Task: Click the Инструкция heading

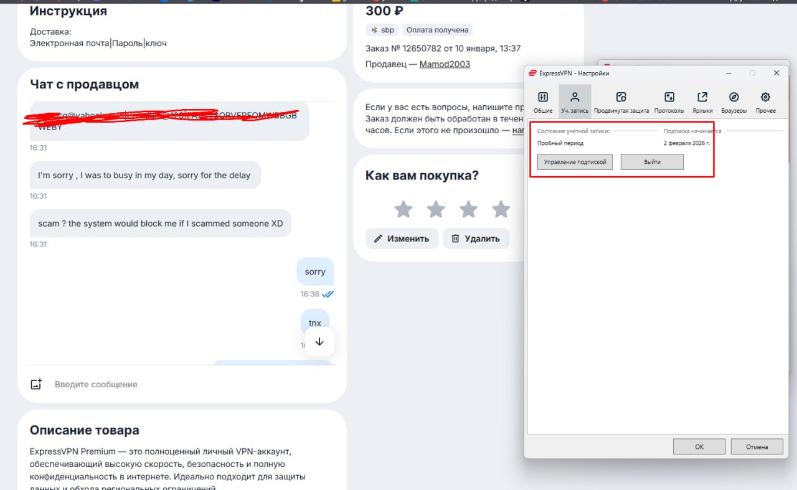Action: point(68,11)
